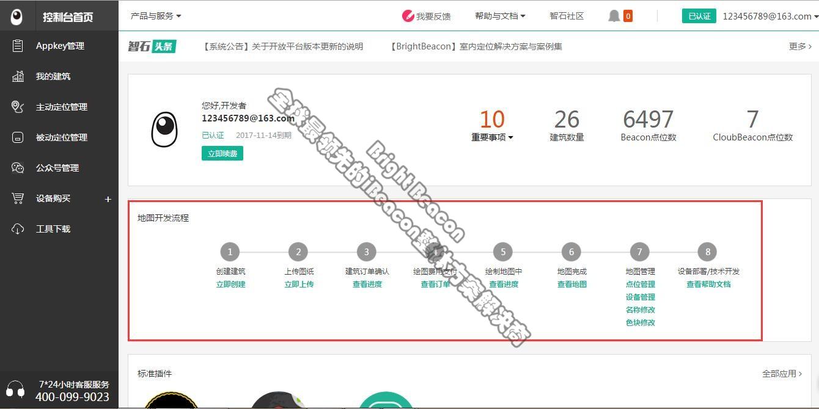Click 我的建筑 building icon
The image size is (819, 409).
[18, 76]
